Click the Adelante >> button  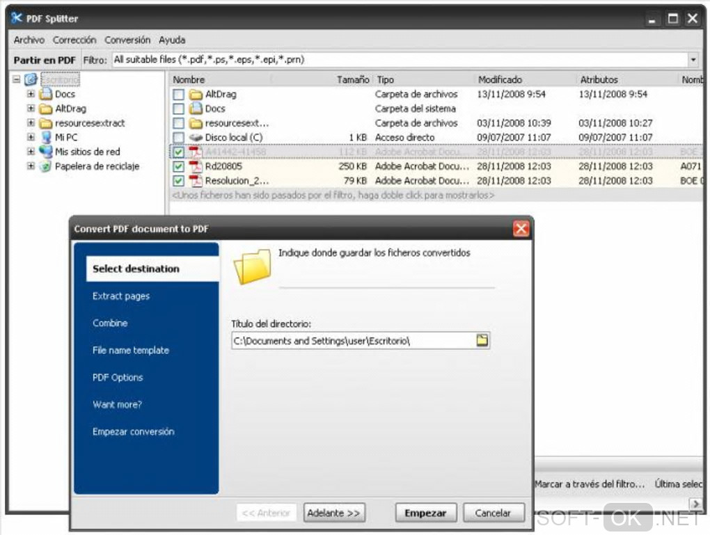click(x=334, y=513)
